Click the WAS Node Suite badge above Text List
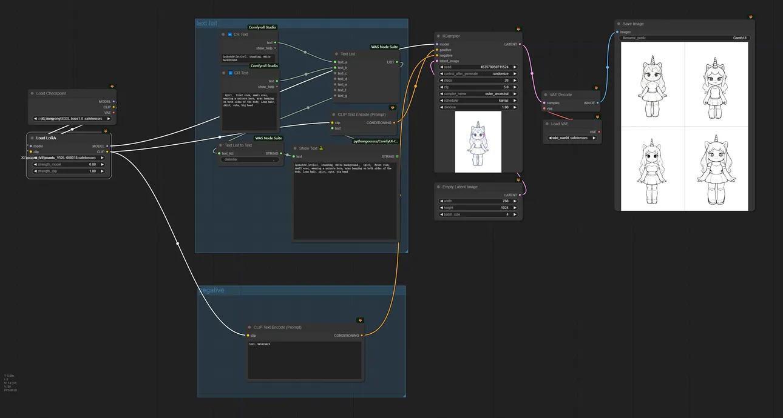Screen dimensions: 783x418 [x=385, y=47]
